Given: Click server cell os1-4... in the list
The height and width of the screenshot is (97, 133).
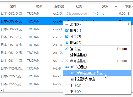Looking at the screenshot, I should [58, 45].
